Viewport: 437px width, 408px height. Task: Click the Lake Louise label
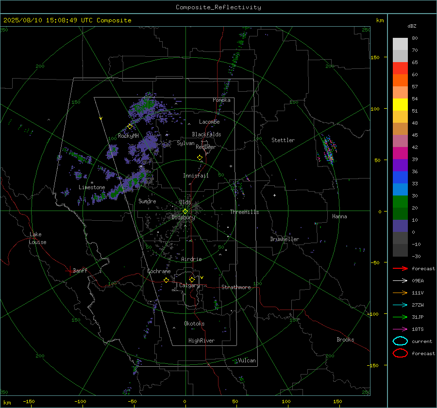(x=37, y=238)
